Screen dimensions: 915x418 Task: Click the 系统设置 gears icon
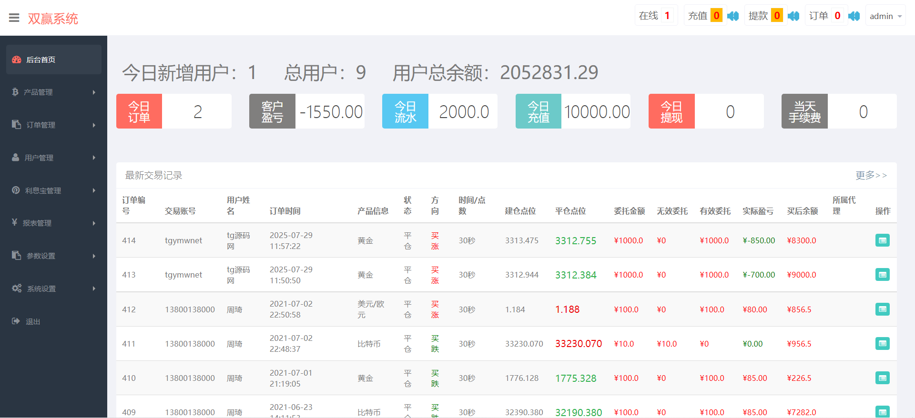[x=17, y=289]
